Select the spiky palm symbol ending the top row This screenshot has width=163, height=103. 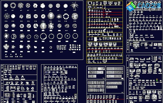pyautogui.click(x=74, y=5)
